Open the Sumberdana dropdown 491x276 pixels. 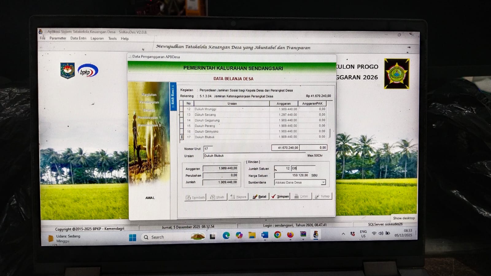(323, 182)
